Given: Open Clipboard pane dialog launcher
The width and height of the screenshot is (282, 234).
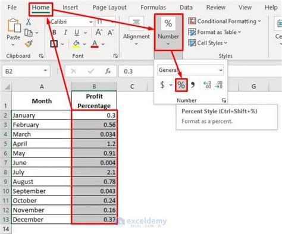Looking at the screenshot, I should pos(41,56).
